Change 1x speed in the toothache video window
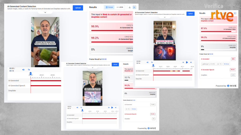The width and height of the screenshot is (241, 135). (152, 62)
